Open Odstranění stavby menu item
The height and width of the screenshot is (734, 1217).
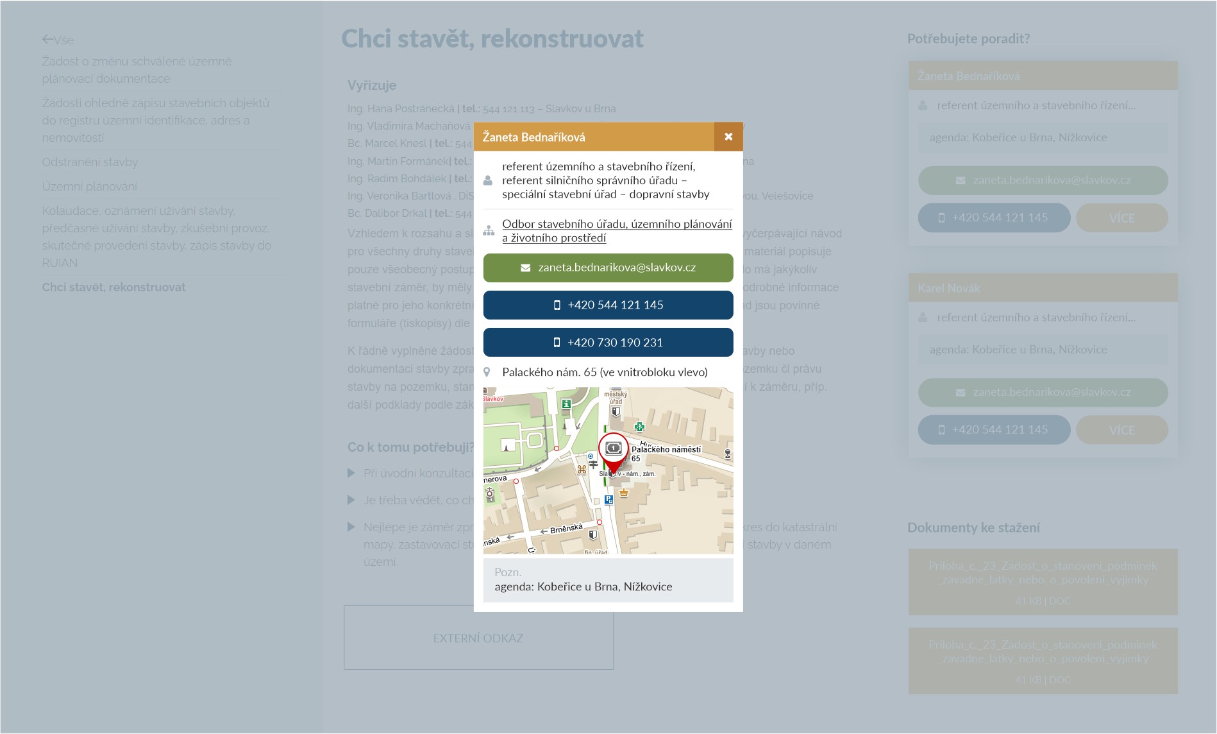click(x=90, y=162)
